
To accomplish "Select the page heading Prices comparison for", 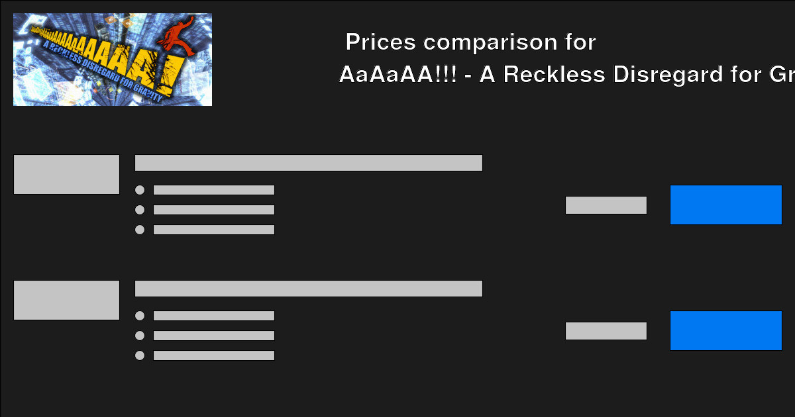I will pyautogui.click(x=470, y=42).
